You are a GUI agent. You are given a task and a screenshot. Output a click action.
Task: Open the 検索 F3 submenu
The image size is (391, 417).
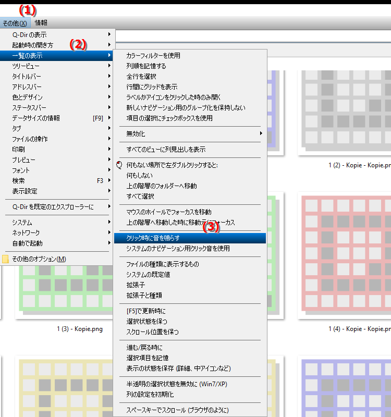coord(57,180)
